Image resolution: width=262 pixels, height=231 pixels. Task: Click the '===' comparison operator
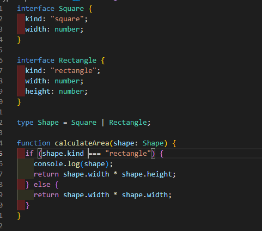[94, 154]
